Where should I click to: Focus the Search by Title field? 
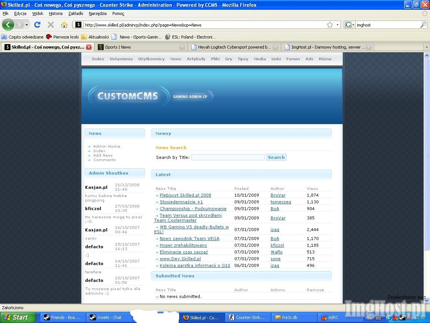228,157
